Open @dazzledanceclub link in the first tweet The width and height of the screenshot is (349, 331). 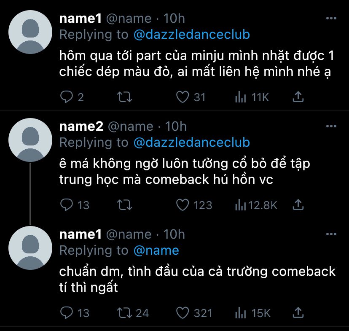tap(191, 35)
